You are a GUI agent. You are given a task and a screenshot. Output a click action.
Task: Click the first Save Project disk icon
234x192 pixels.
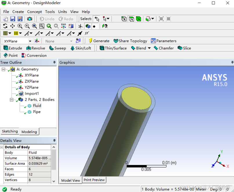click(13, 19)
